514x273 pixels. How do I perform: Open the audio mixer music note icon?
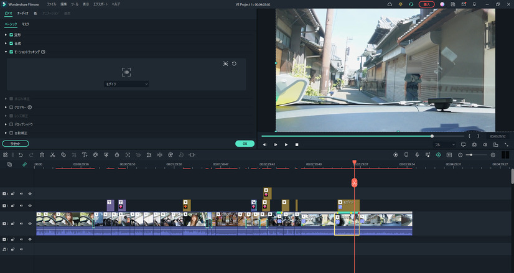click(x=428, y=155)
